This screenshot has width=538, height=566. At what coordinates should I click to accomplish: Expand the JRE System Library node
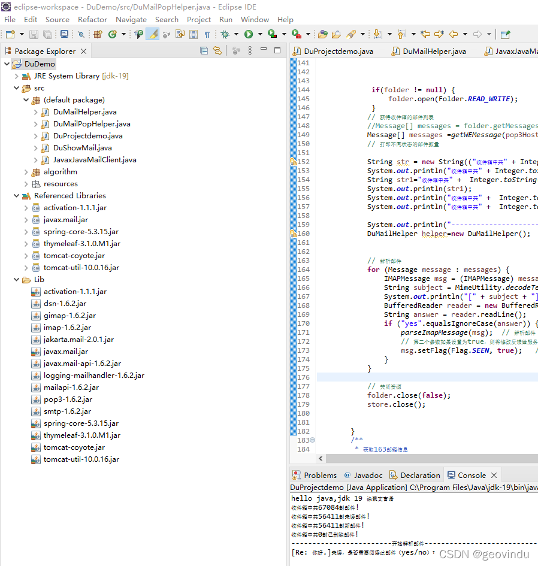point(17,76)
